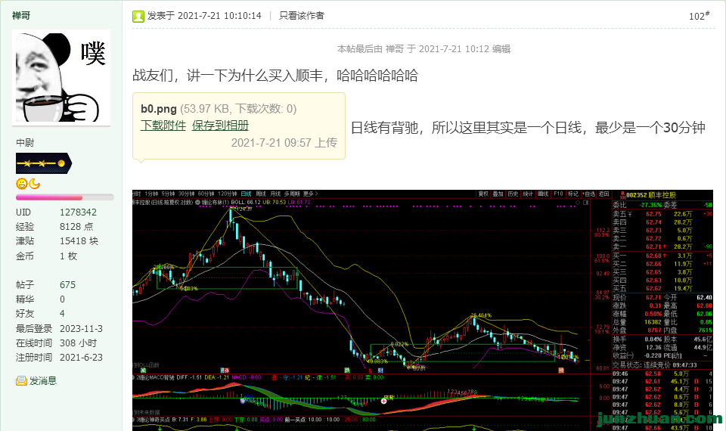
Task: Select the 30分钟 period tab in chart
Action: coord(187,194)
